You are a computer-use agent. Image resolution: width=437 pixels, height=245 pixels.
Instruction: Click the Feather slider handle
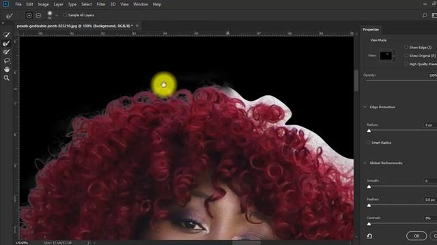pos(369,206)
